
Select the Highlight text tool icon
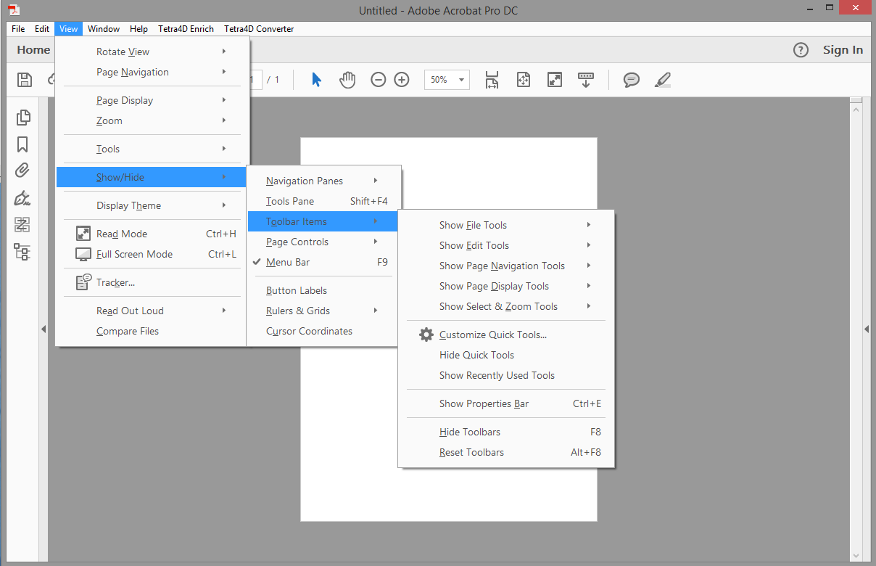[663, 80]
